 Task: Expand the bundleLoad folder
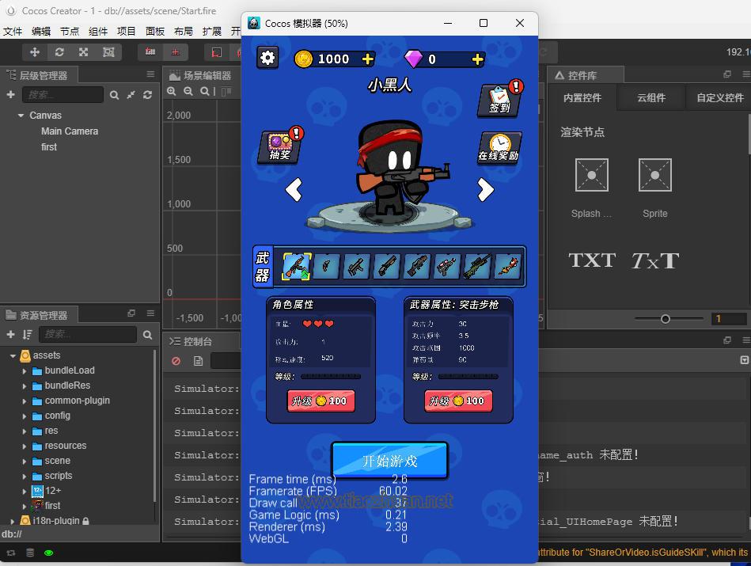pyautogui.click(x=25, y=371)
